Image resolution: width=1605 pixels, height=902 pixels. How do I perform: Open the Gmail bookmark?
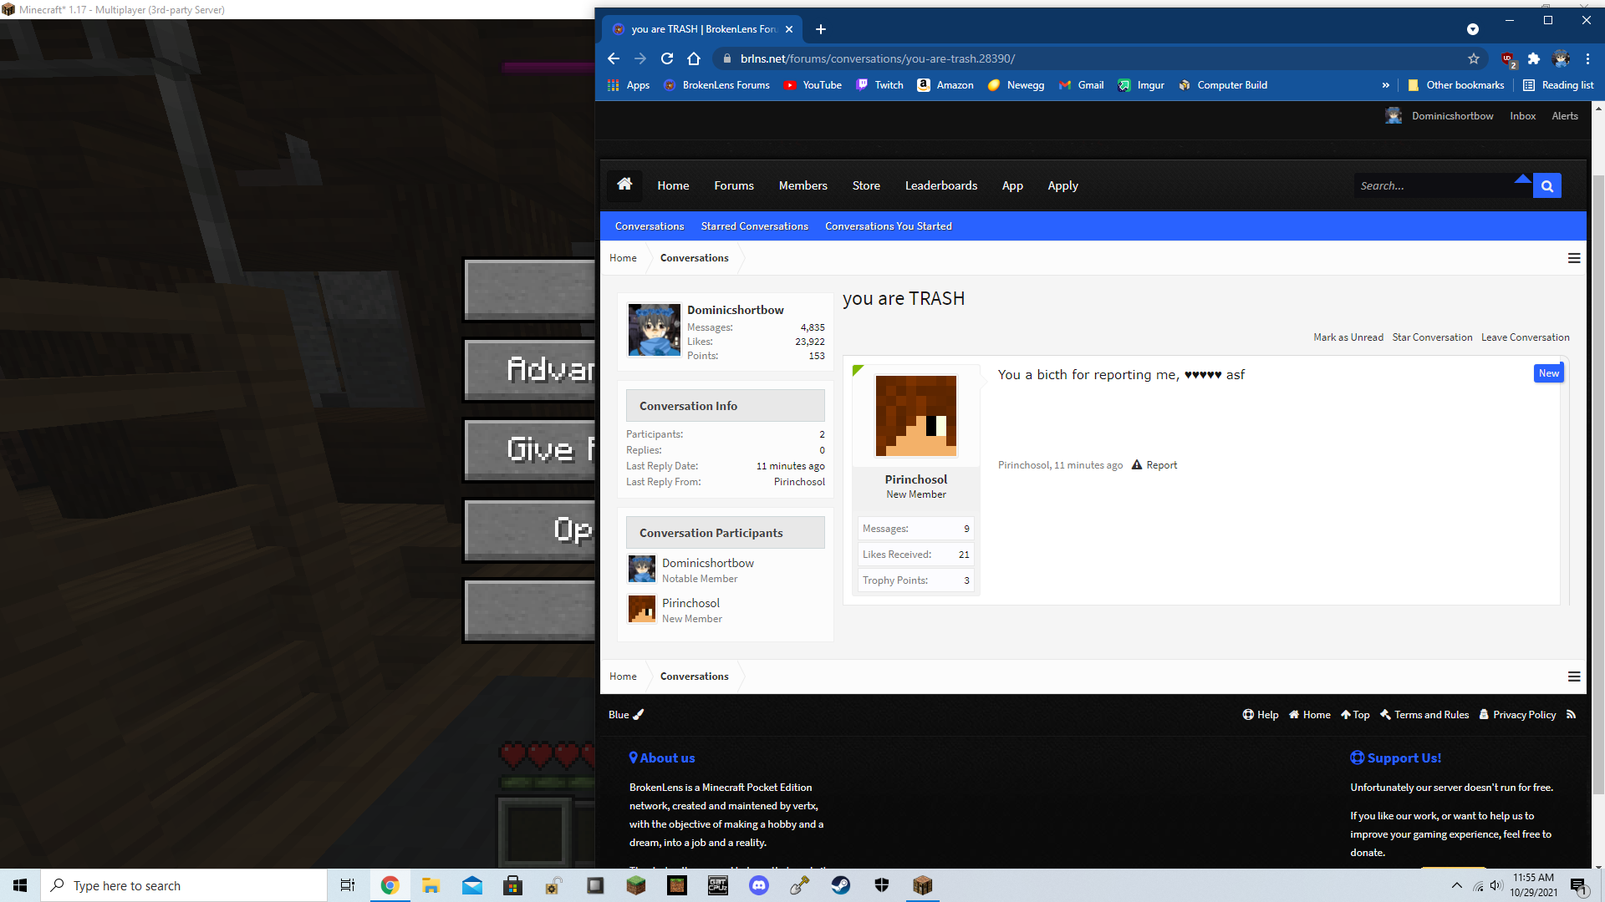pyautogui.click(x=1081, y=85)
